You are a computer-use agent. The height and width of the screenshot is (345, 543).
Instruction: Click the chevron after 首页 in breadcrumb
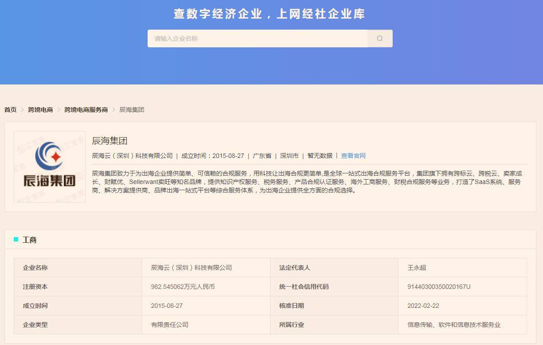(x=23, y=110)
